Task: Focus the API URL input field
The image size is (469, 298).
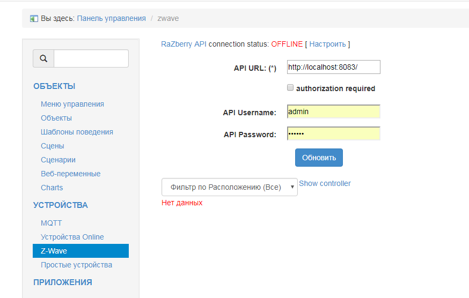Action: [333, 67]
